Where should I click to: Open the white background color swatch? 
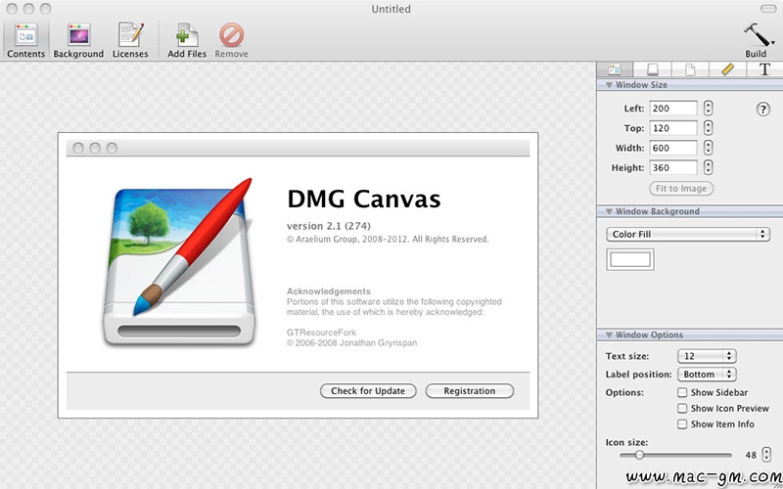point(630,259)
